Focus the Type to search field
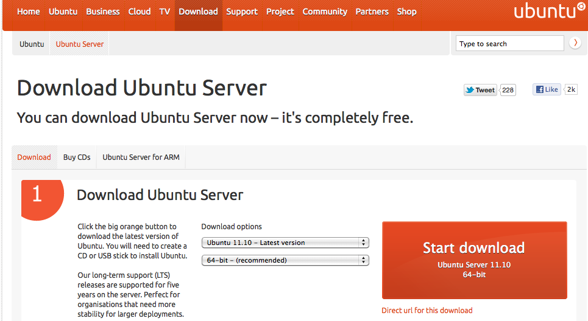Screen dimensions: 588x321 point(509,43)
